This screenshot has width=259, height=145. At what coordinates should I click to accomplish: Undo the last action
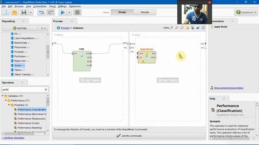coord(41,12)
